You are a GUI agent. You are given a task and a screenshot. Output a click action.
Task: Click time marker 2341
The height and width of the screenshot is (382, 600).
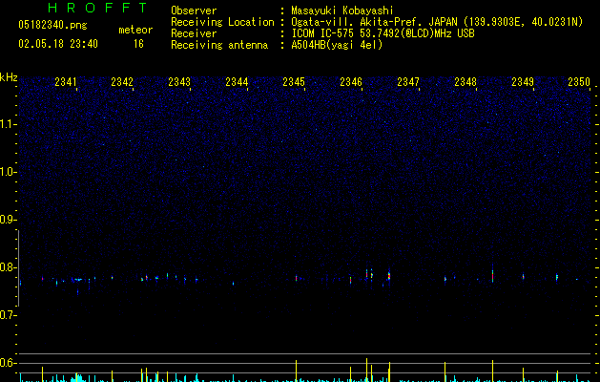[x=66, y=82]
